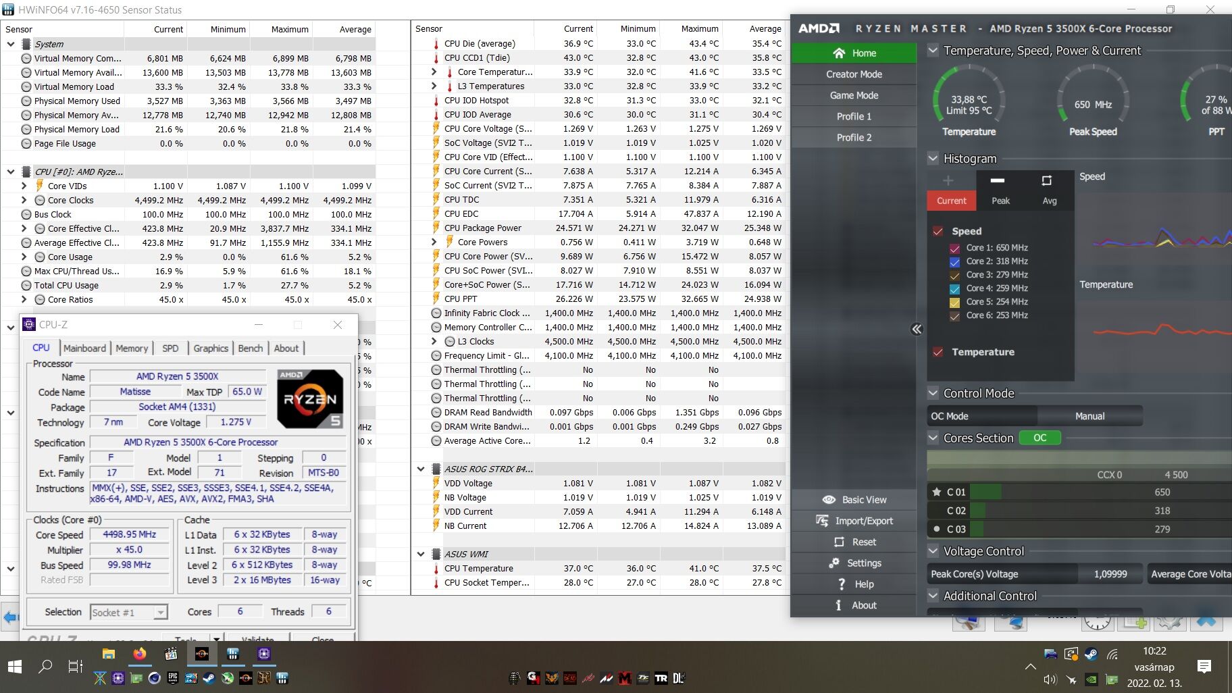1232x693 pixels.
Task: Open File Explorer from the taskbar
Action: (x=109, y=654)
